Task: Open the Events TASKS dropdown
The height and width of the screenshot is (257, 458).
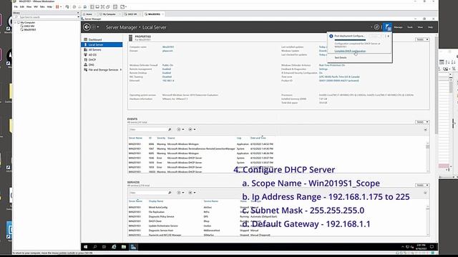Action: (x=422, y=122)
